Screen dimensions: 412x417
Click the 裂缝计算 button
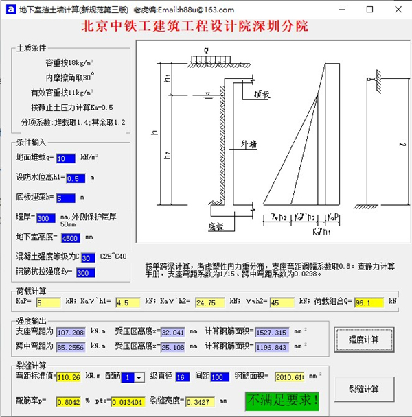[x=364, y=389]
